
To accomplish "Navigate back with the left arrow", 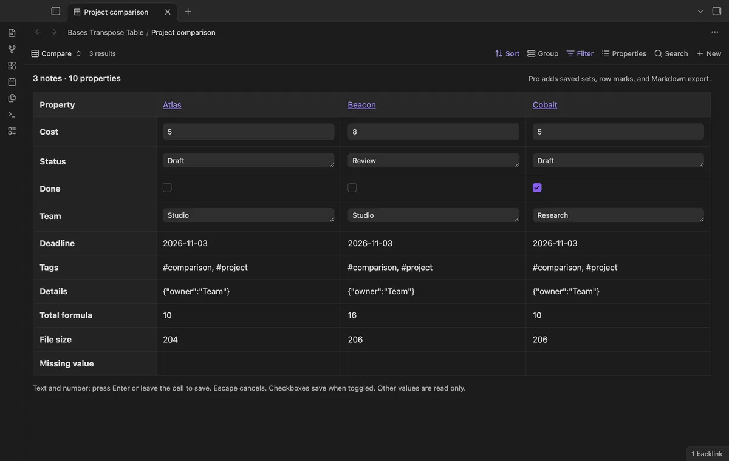I will pos(38,32).
